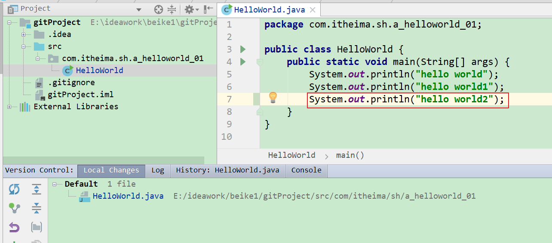
Task: Expand the External Libraries tree node
Action: point(10,107)
